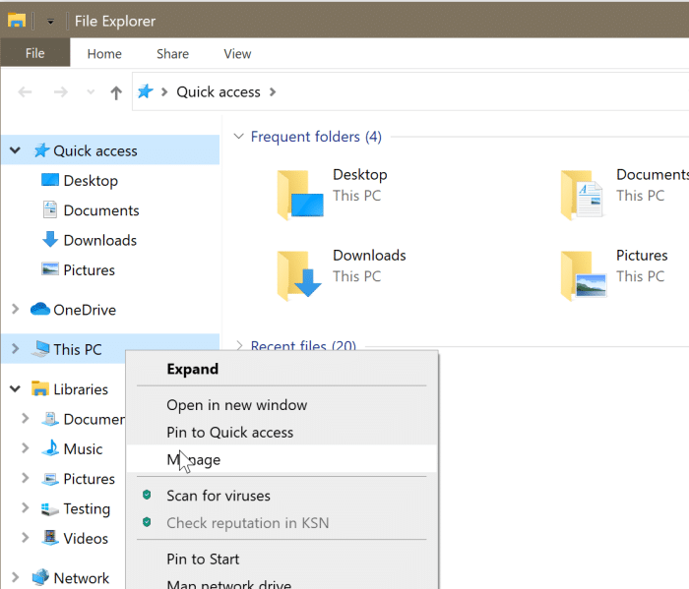This screenshot has width=689, height=589.
Task: Switch to the Share ribbon tab
Action: [172, 53]
